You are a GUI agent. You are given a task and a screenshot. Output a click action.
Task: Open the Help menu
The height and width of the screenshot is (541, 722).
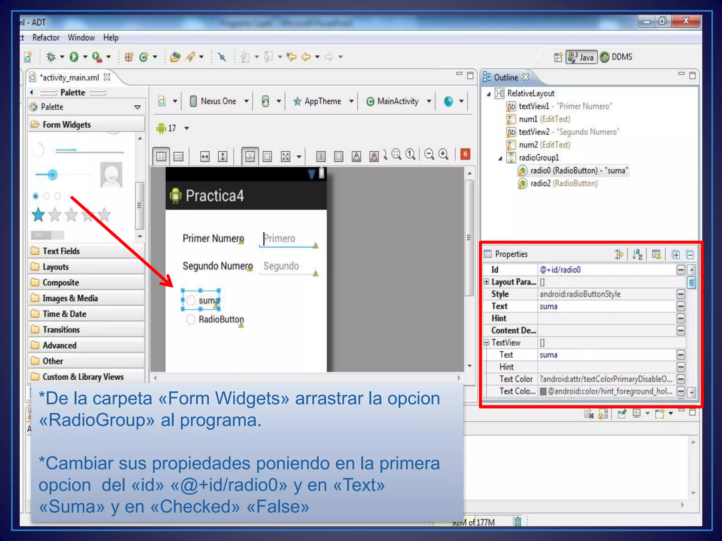(x=111, y=37)
